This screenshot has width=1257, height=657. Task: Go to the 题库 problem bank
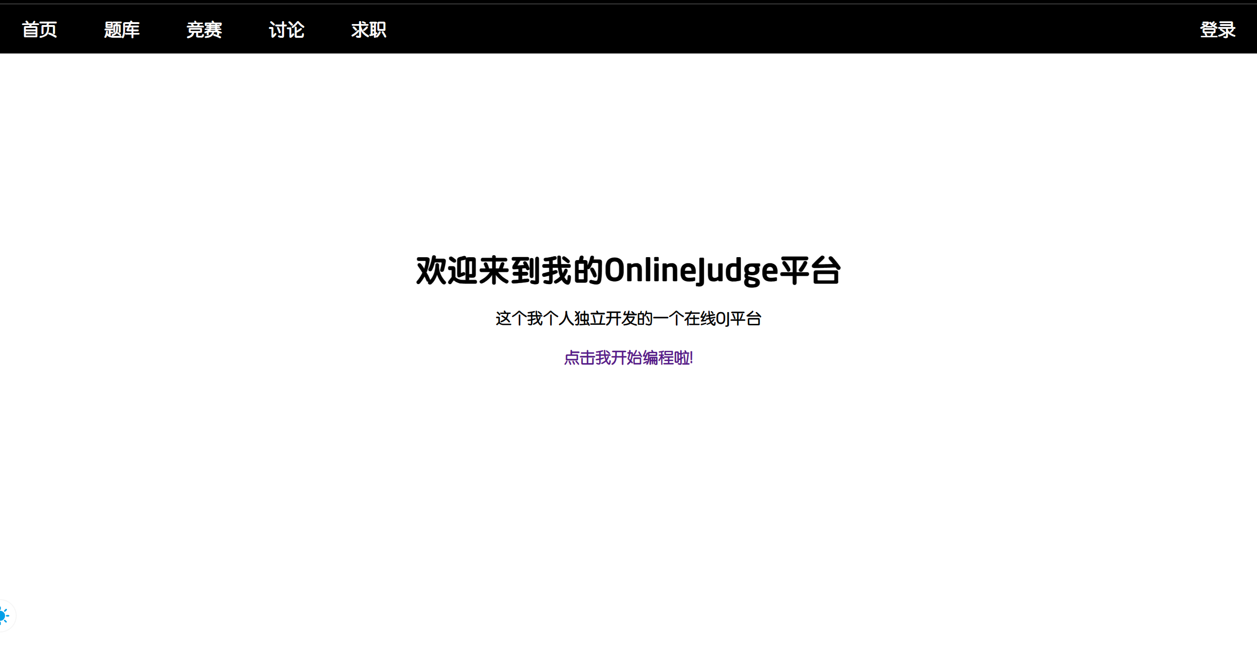pos(122,30)
